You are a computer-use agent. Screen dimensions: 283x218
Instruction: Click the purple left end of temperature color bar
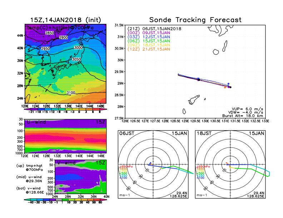tap(27, 109)
